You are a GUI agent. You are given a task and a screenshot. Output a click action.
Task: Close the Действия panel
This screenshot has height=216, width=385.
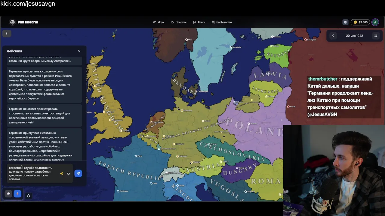[x=79, y=51]
